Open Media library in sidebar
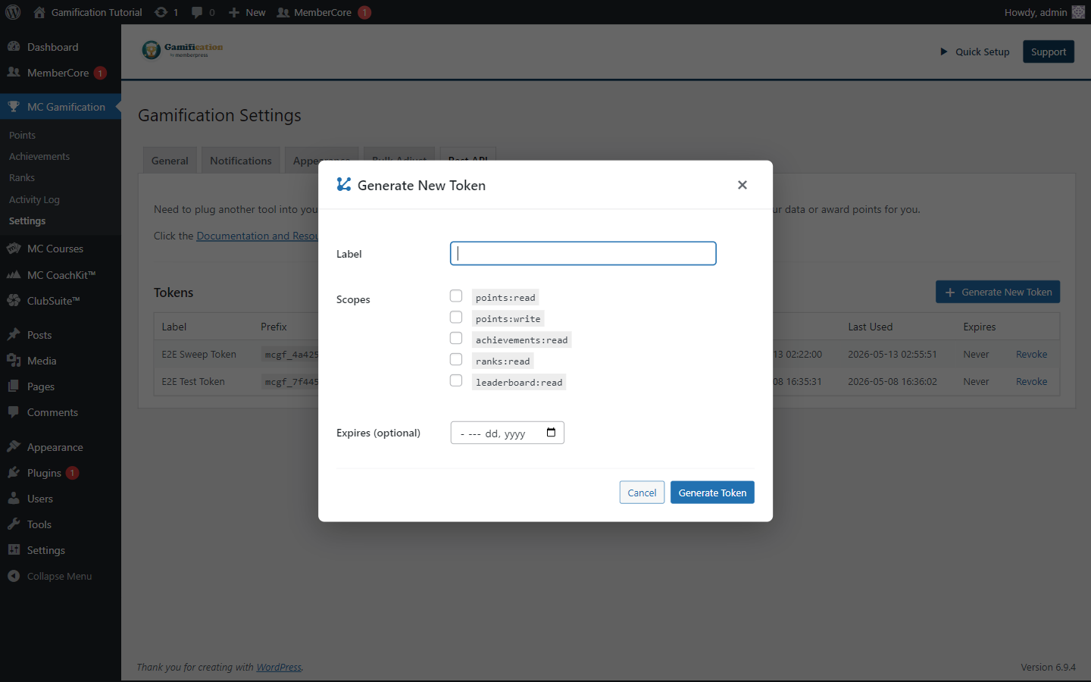This screenshot has width=1091, height=682. (61, 361)
